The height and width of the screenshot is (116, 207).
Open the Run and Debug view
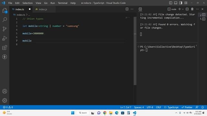coord(5,38)
